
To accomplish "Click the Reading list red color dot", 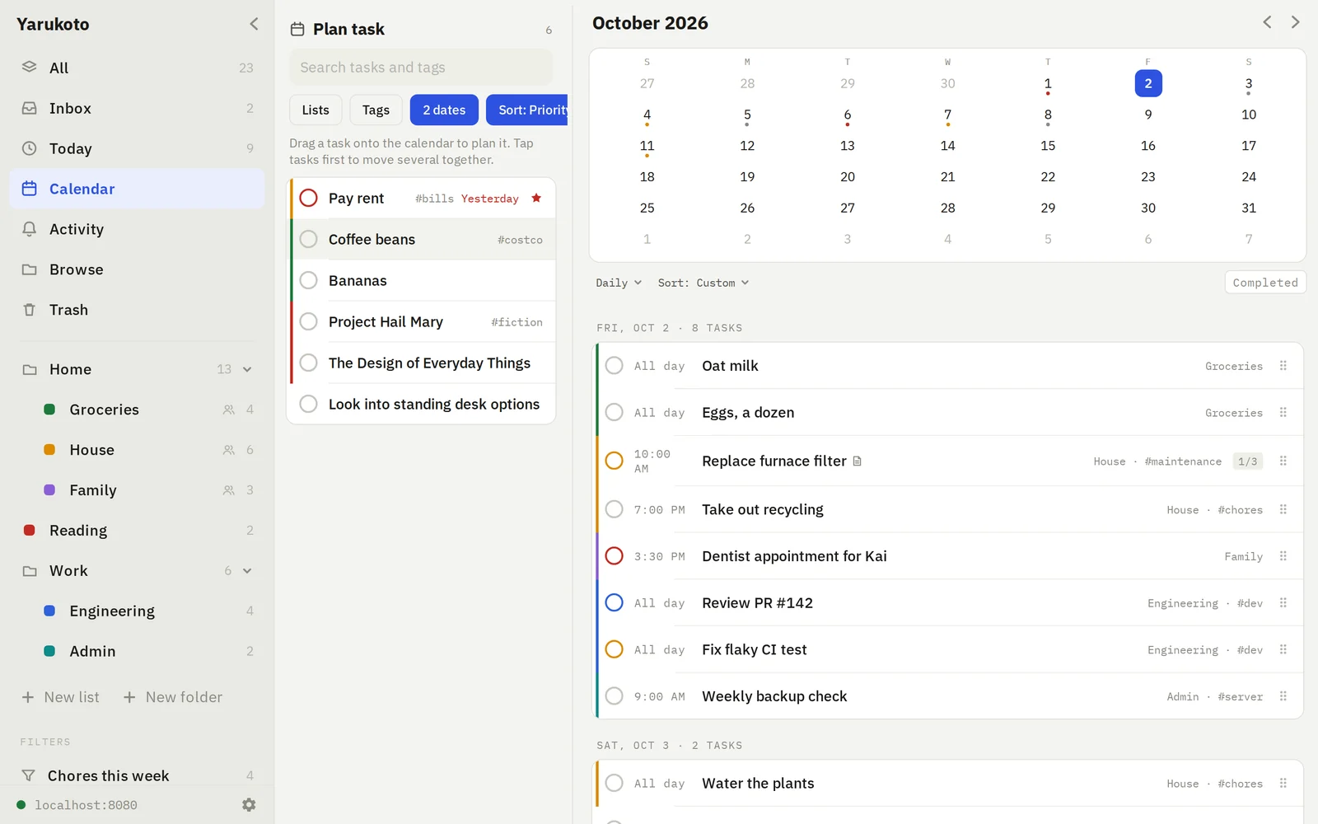I will tap(30, 530).
